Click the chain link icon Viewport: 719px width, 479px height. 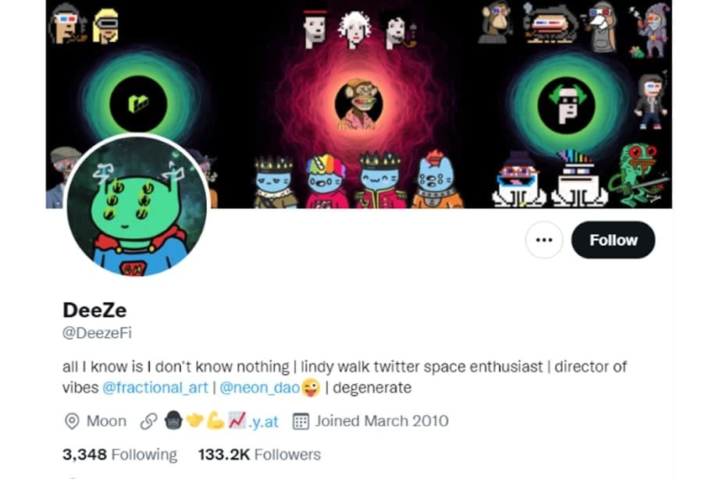(149, 421)
